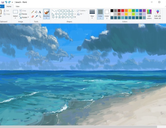The width and height of the screenshot is (166, 128).
Task: Select the Color picker eyedropper tool
Action: coord(36,16)
